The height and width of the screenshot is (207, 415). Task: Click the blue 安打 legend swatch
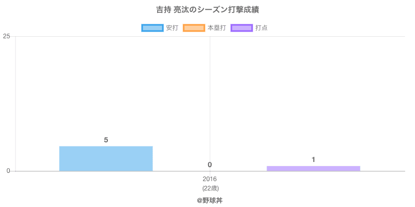(x=152, y=28)
